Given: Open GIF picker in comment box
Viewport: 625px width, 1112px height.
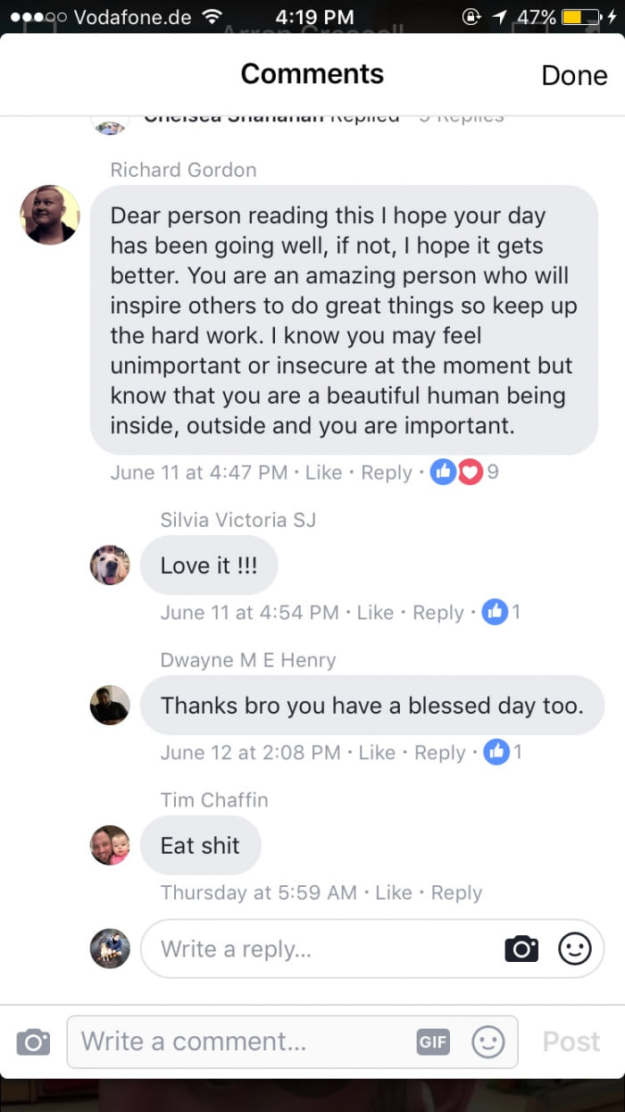Looking at the screenshot, I should pos(433,1041).
